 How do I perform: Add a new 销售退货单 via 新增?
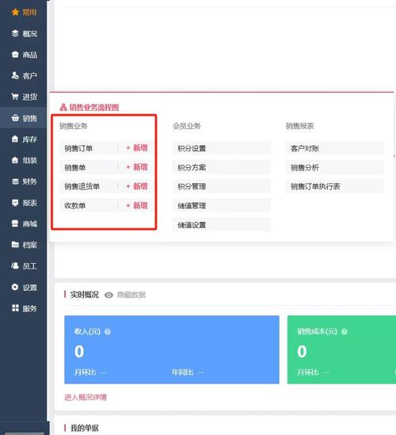[x=137, y=186]
